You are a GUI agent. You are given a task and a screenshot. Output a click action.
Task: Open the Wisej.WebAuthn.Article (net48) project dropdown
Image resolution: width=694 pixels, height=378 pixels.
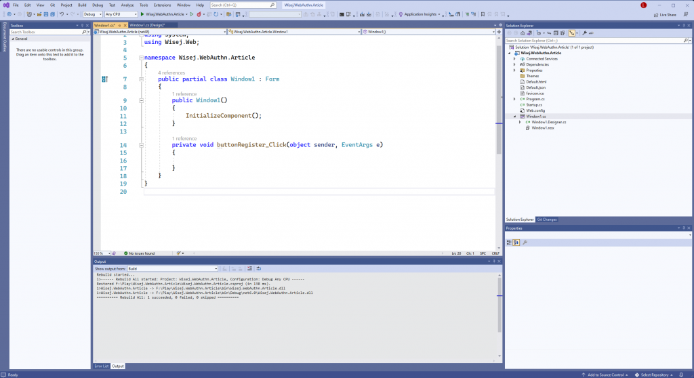(160, 32)
